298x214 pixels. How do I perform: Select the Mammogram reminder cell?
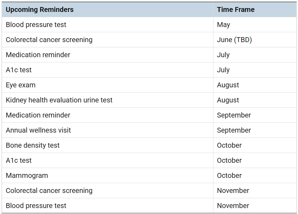[x=27, y=175]
